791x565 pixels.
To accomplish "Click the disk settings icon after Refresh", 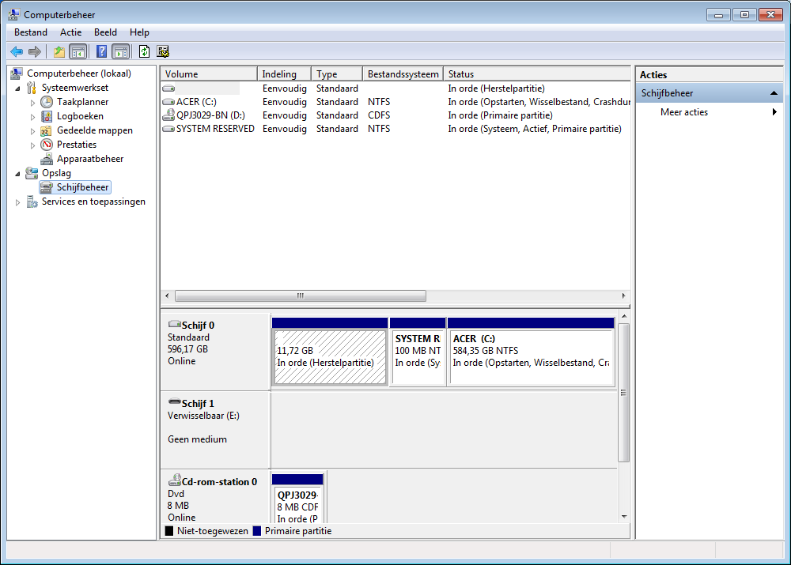I will tap(163, 51).
